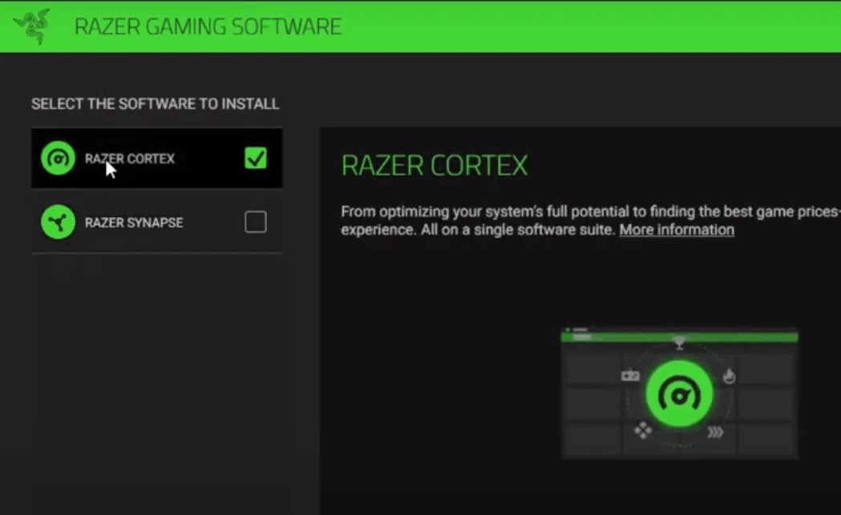
Task: Click the Razer Synapse icon
Action: point(57,222)
